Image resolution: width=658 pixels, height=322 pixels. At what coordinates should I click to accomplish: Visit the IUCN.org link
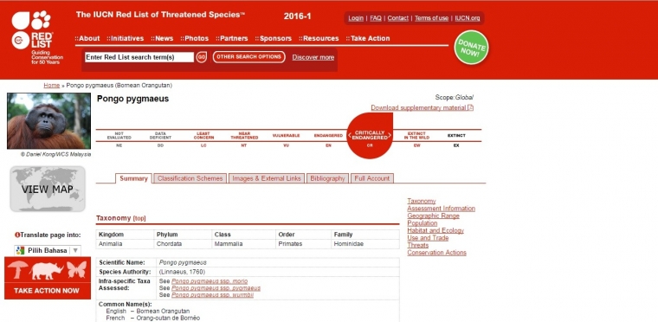click(x=467, y=18)
